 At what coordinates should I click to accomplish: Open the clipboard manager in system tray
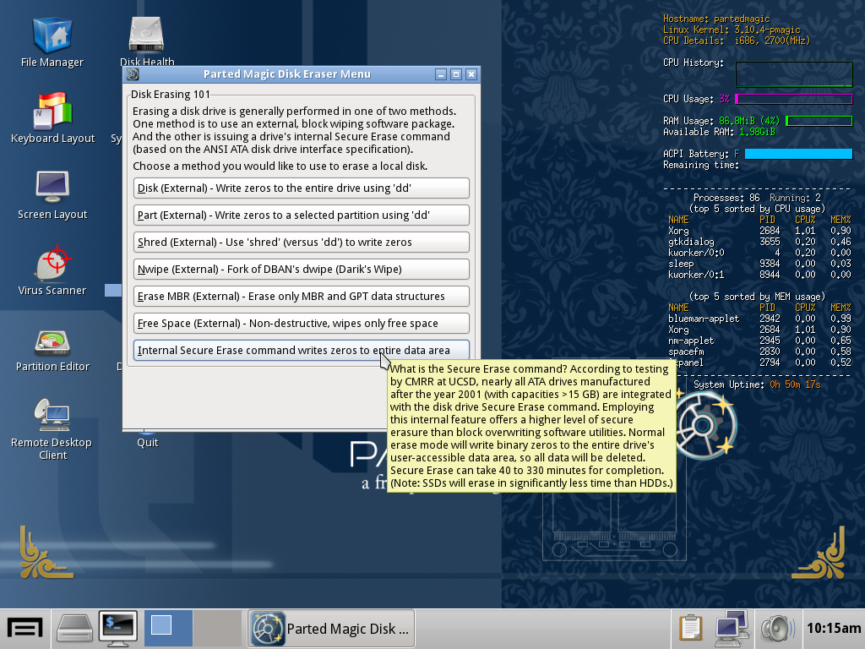coord(690,628)
